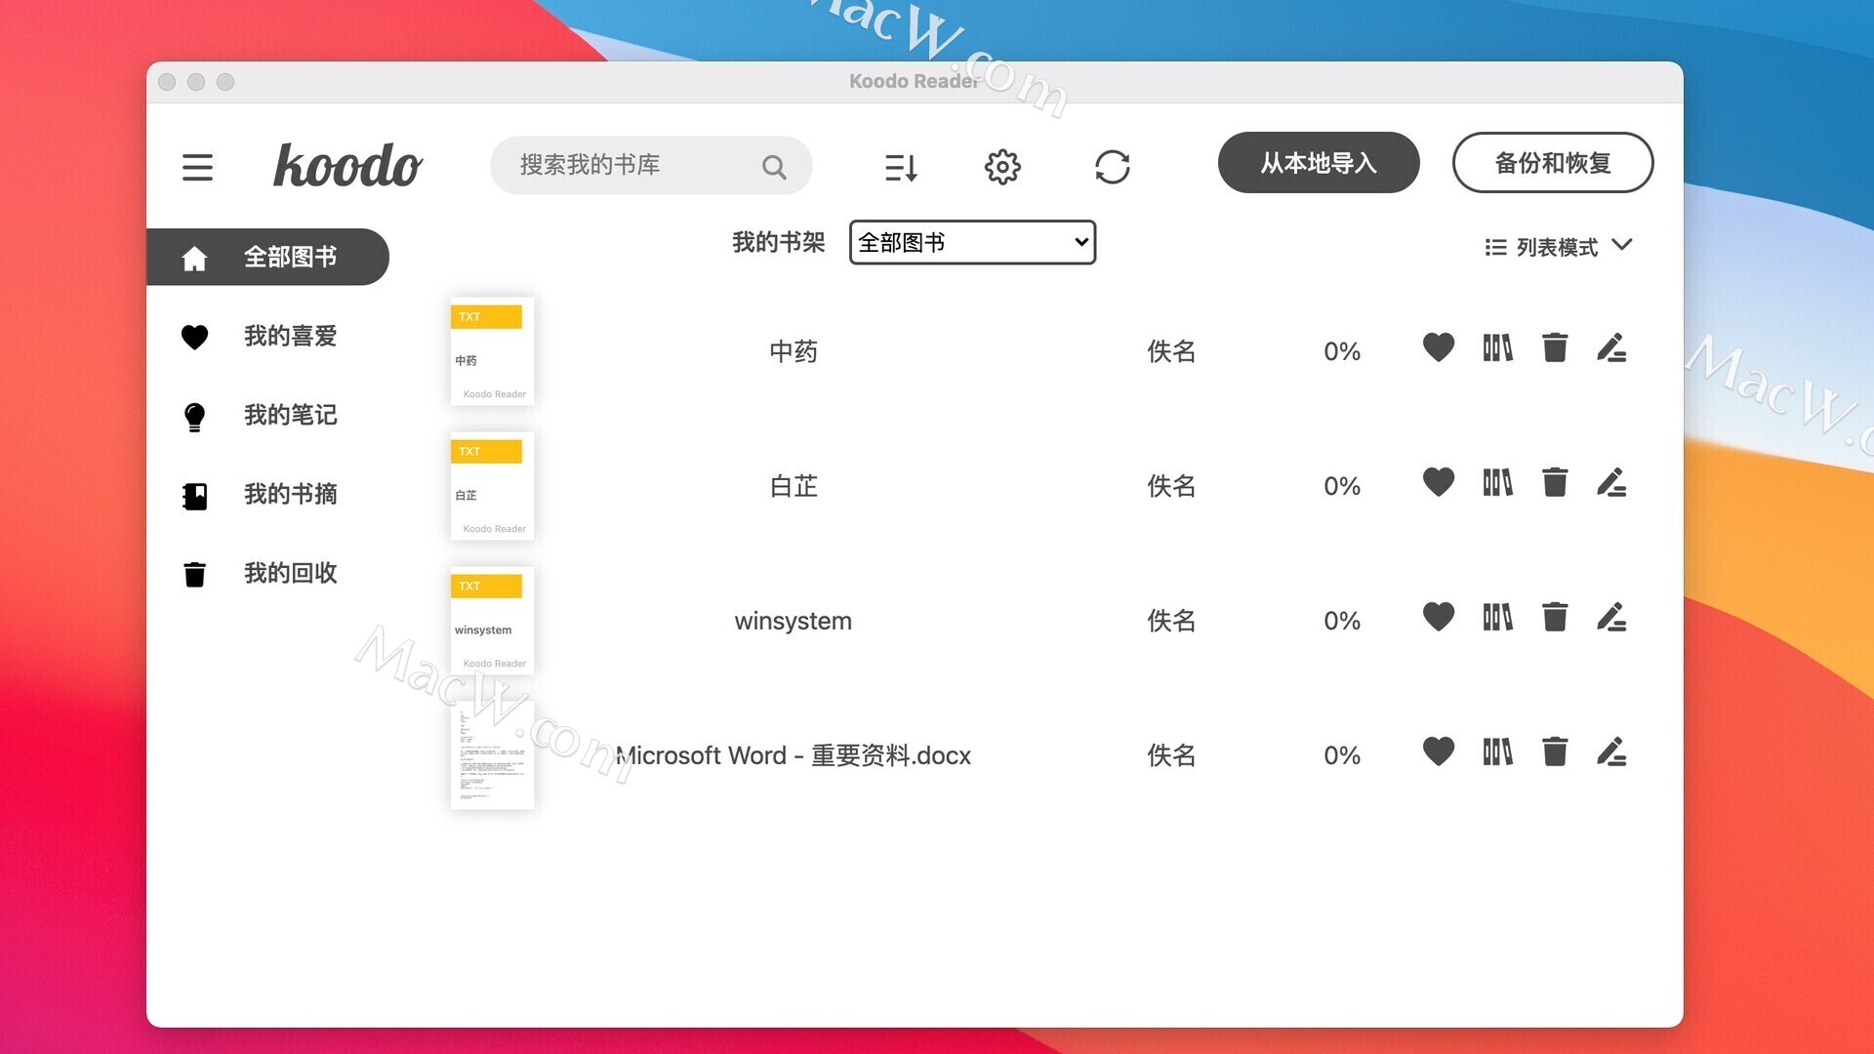Add 中药 to a shelf

click(1497, 347)
